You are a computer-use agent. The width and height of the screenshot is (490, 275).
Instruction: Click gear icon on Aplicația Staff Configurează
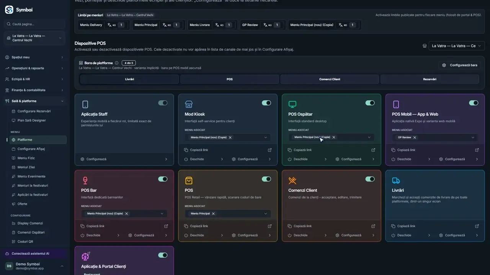82,159
